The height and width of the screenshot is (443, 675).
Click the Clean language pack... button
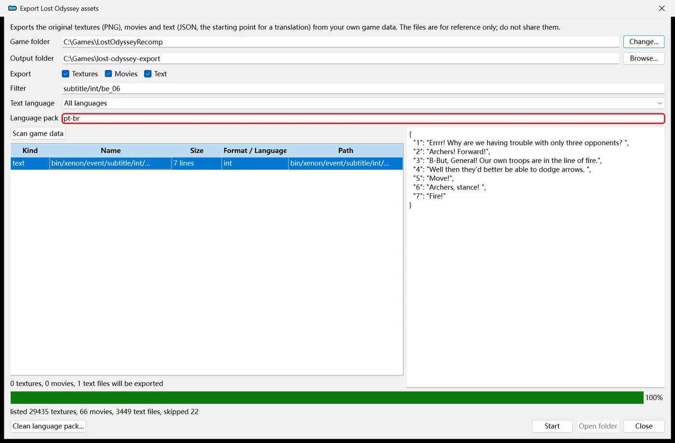pyautogui.click(x=48, y=426)
